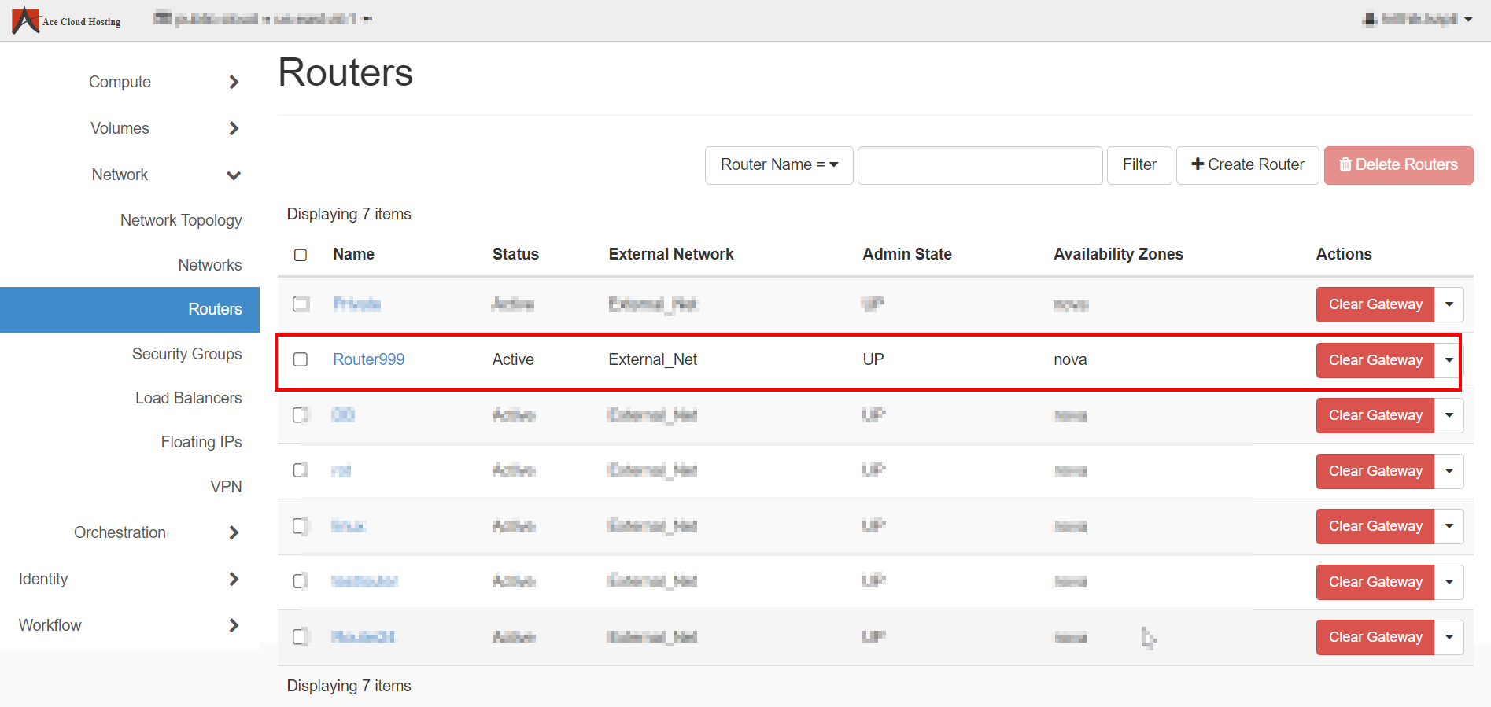The height and width of the screenshot is (707, 1491).
Task: Expand the Workflow section arrow
Action: tap(234, 625)
